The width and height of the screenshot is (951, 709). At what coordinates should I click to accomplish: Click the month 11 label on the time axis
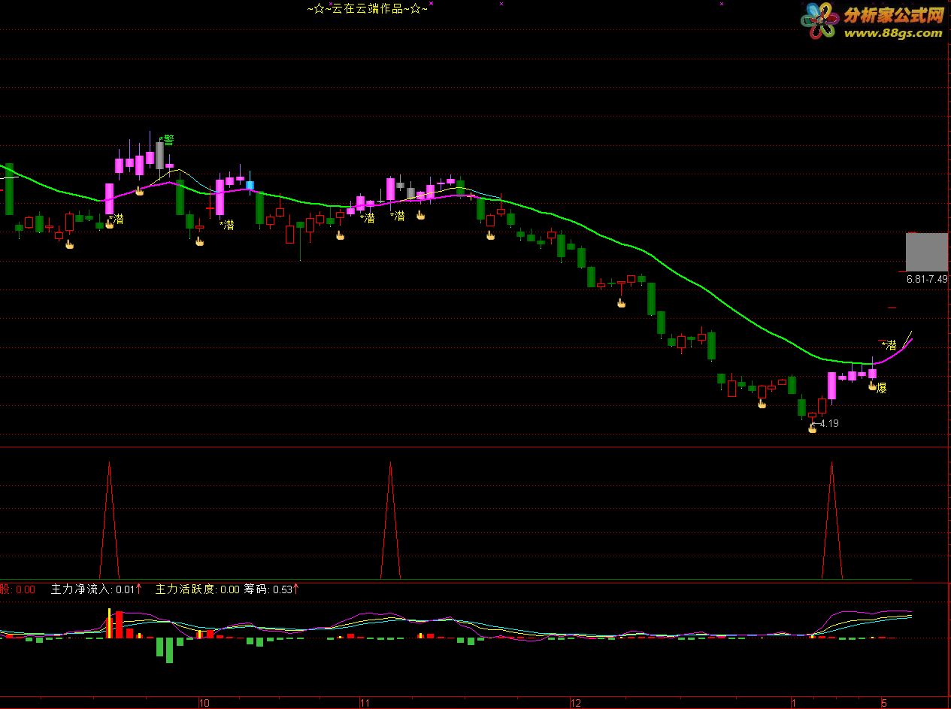[x=365, y=703]
